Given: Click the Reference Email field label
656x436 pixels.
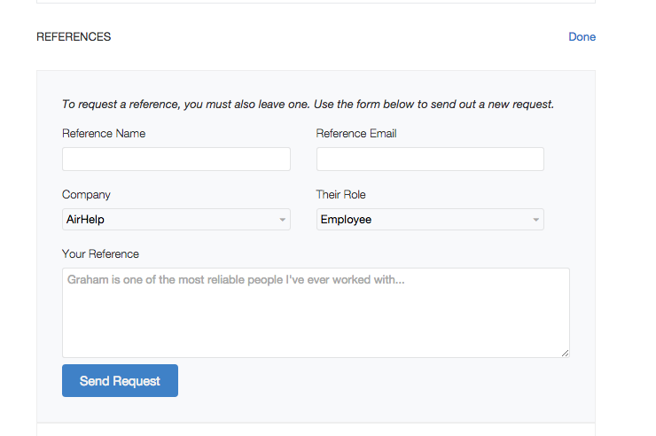Looking at the screenshot, I should pyautogui.click(x=356, y=133).
